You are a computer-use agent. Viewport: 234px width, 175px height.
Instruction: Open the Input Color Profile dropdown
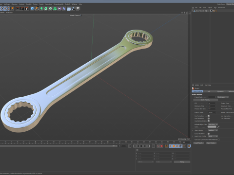213,136
